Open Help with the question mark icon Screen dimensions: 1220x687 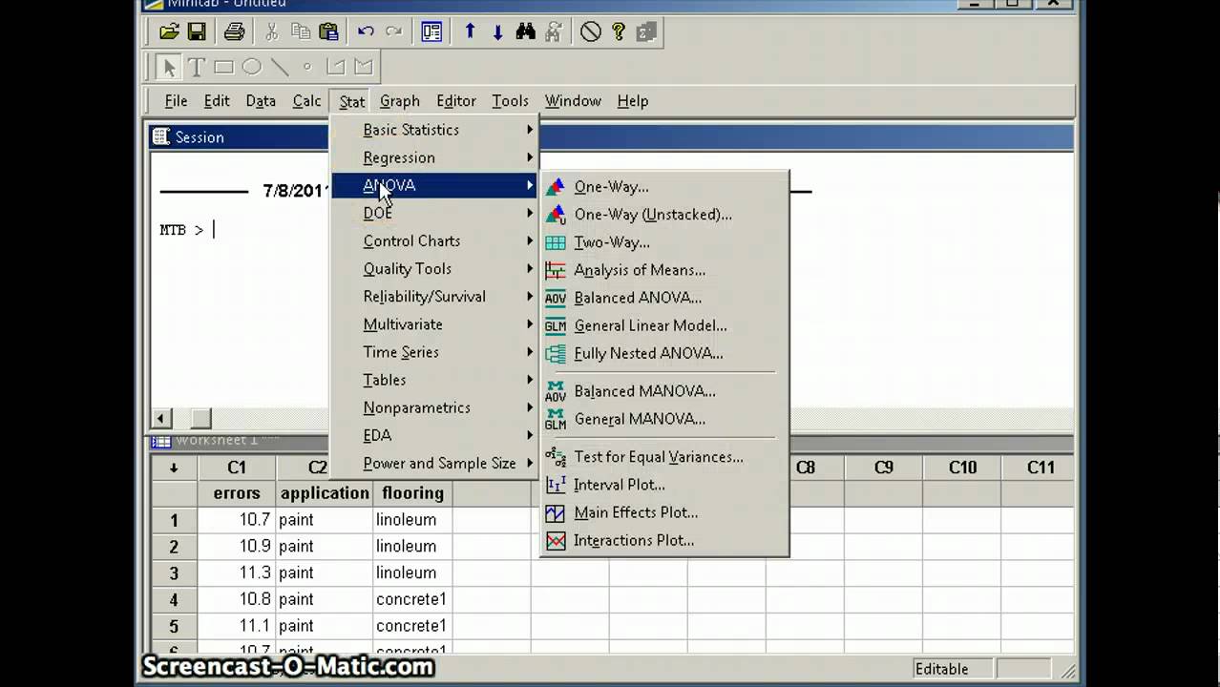(619, 32)
